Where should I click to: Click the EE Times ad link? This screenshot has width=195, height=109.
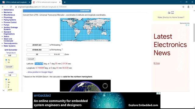(x=157, y=63)
